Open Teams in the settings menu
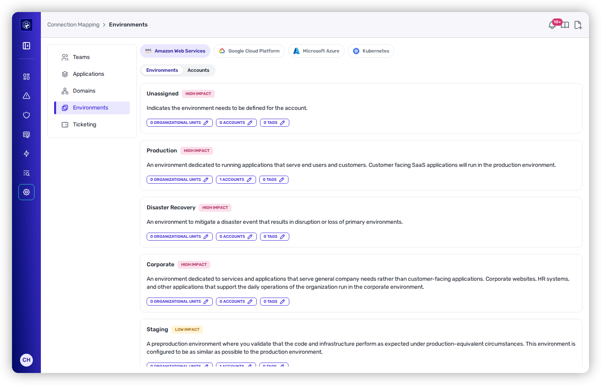This screenshot has height=385, width=601. (92, 57)
